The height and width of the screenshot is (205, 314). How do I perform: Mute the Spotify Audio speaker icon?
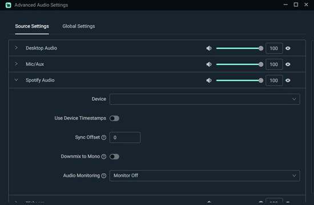pyautogui.click(x=209, y=80)
